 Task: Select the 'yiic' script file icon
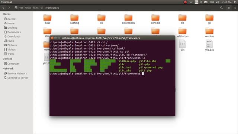tap(183, 44)
